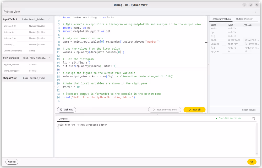Collapse the right pane using its splitter arrow
262x168 pixels.
[x=208, y=64]
